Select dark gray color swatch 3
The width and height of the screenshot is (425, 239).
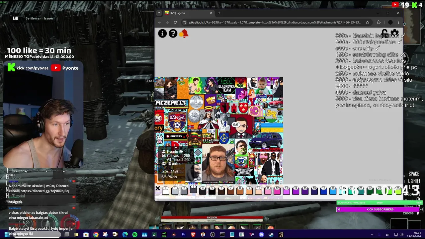point(193,189)
